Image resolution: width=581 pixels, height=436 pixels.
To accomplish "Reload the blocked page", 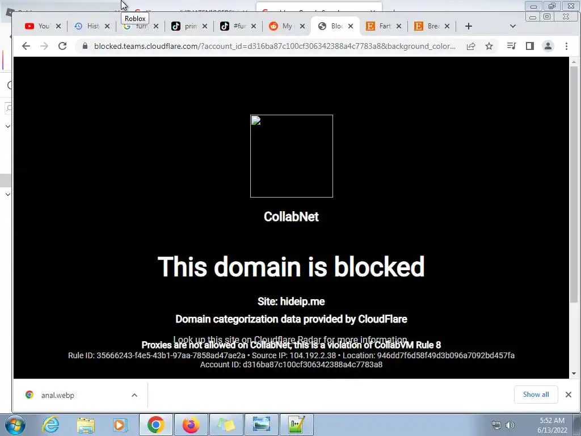I will tap(62, 46).
